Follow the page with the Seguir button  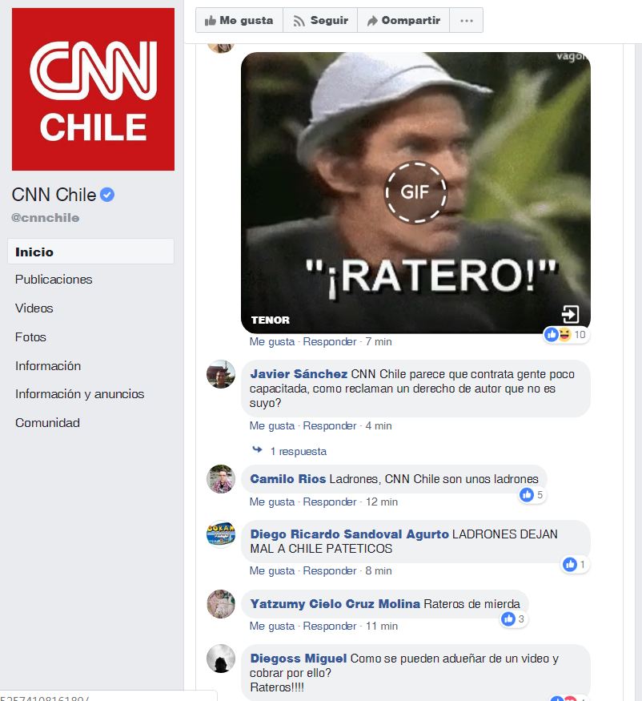tap(320, 21)
